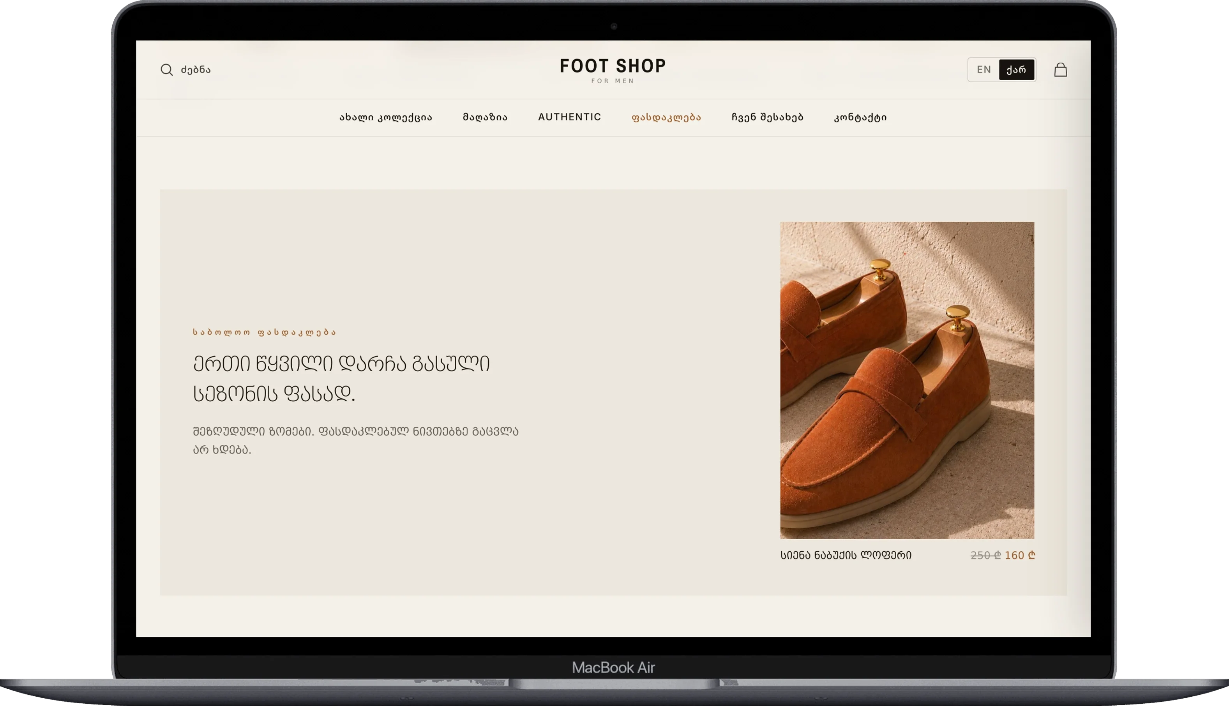Click the ძებნა search field
The height and width of the screenshot is (706, 1229).
point(196,70)
